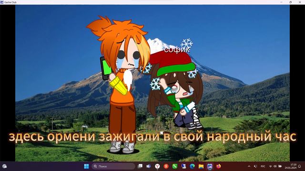Viewport: 305px width, 171px height.
Task: Open the red Yandex icon on the taskbar
Action: pyautogui.click(x=166, y=166)
